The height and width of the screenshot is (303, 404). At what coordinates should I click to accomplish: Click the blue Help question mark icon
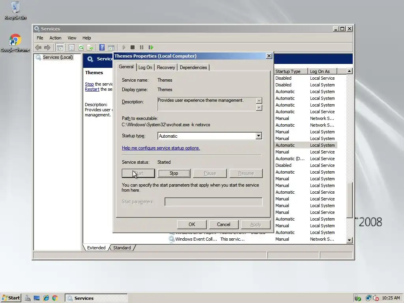102,47
